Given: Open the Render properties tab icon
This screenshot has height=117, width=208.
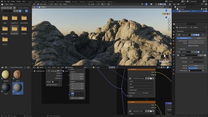Looking at the screenshot, I should (174, 32).
